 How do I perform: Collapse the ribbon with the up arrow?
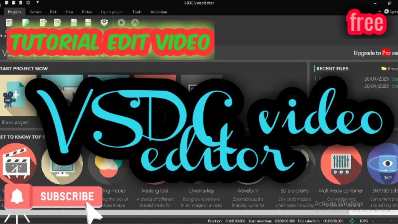pyautogui.click(x=380, y=12)
